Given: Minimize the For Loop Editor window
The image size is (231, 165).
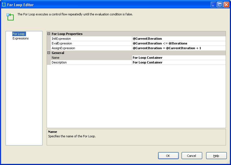Looking at the screenshot, I should tap(213, 5).
